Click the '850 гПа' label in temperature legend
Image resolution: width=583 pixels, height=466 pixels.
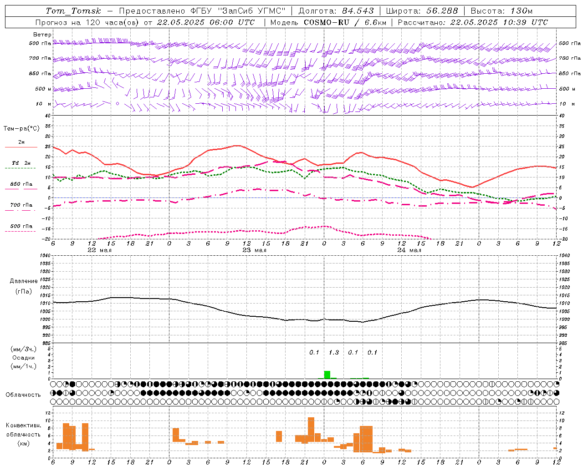pos(21,184)
